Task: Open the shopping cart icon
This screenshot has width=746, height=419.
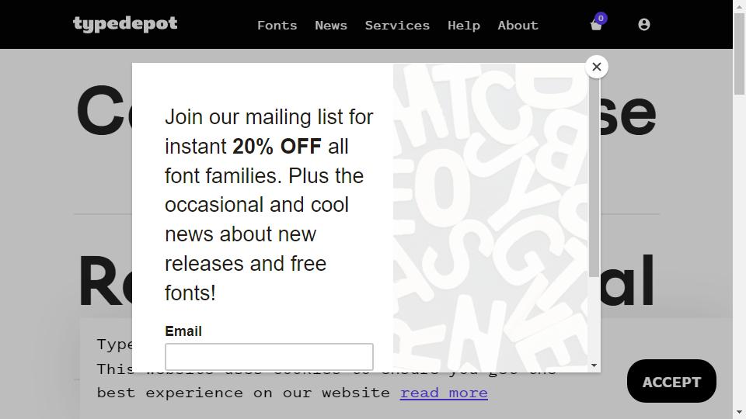Action: point(596,26)
